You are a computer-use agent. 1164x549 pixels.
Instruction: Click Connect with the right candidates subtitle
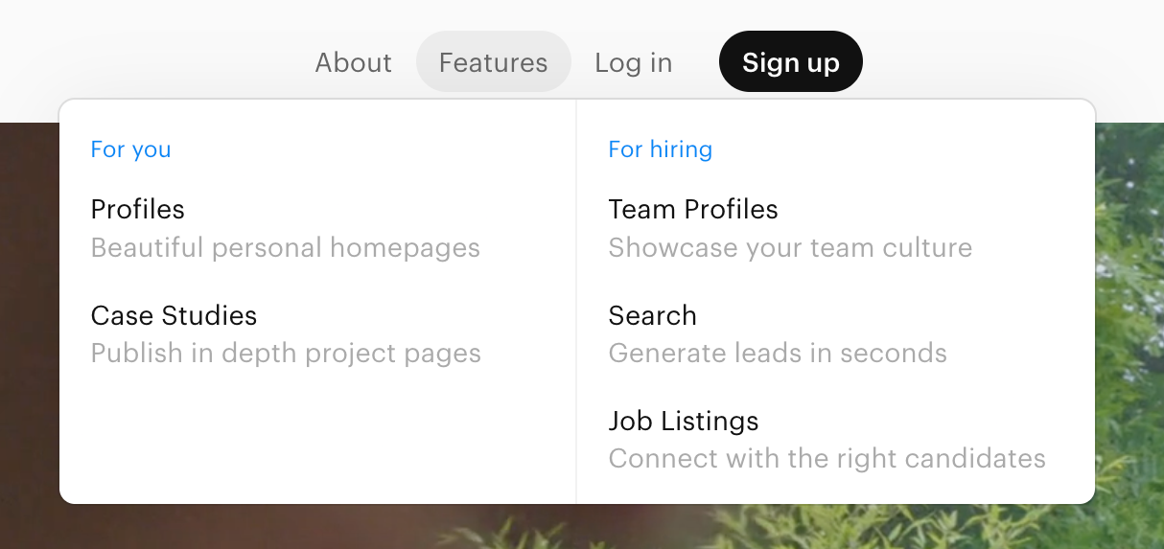pyautogui.click(x=826, y=459)
